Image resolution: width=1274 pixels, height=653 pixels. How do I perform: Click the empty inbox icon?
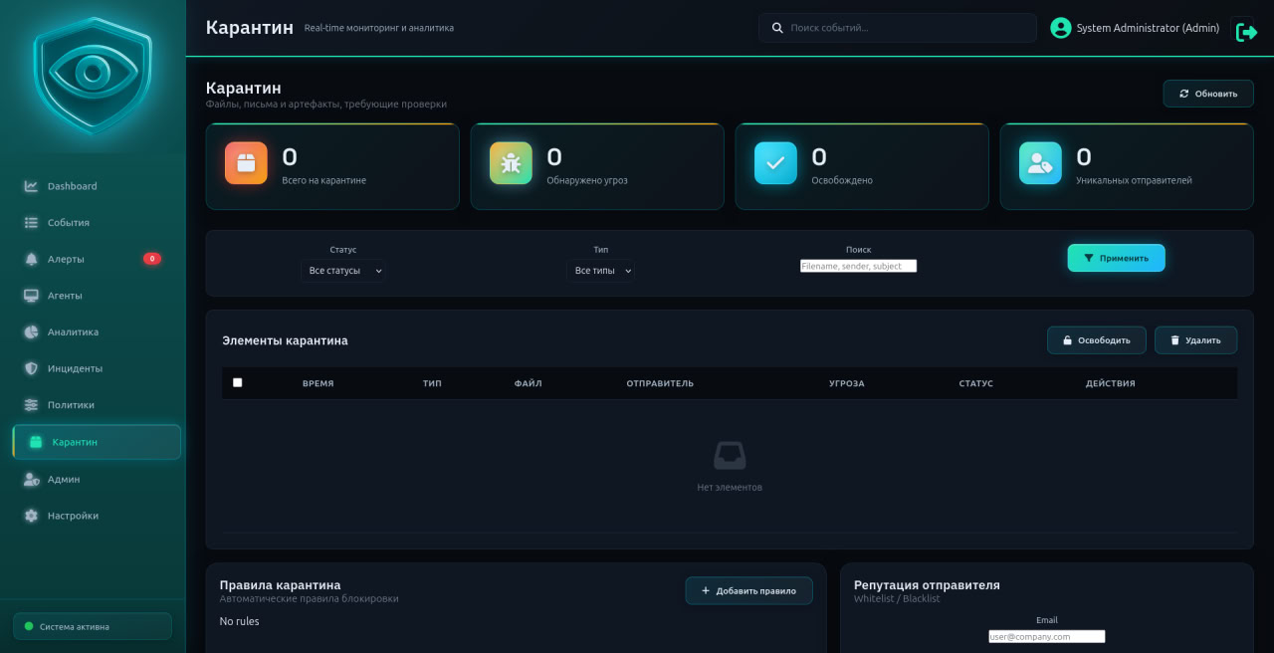(730, 456)
